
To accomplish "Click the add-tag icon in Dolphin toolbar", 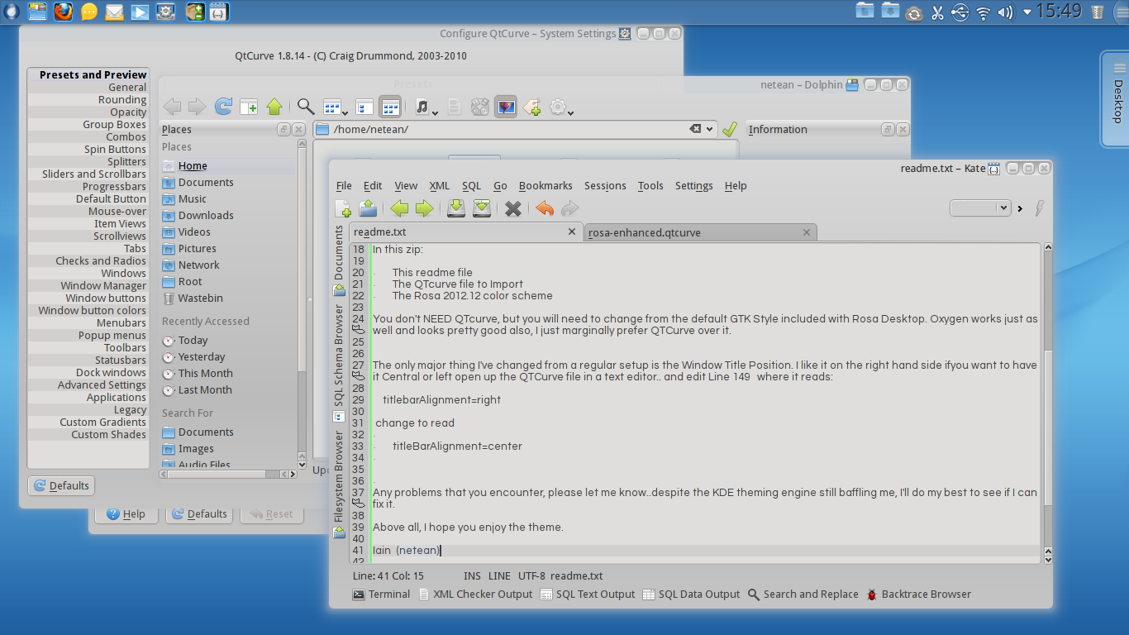I will pyautogui.click(x=531, y=107).
